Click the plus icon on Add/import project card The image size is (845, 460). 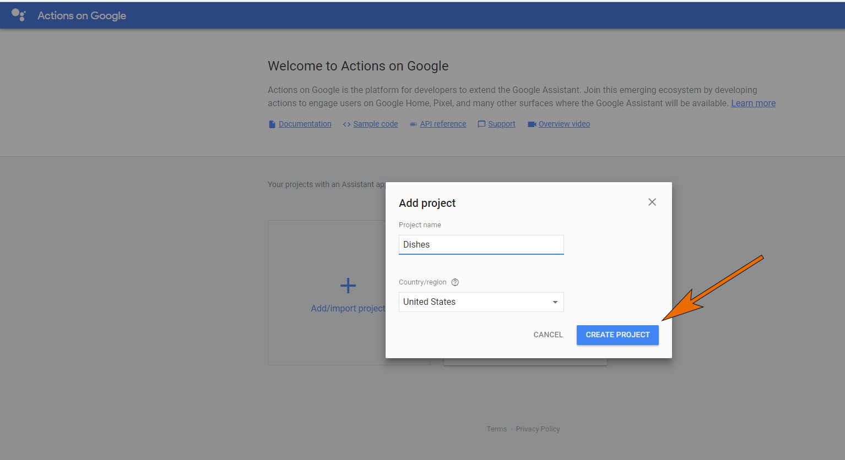pyautogui.click(x=348, y=285)
